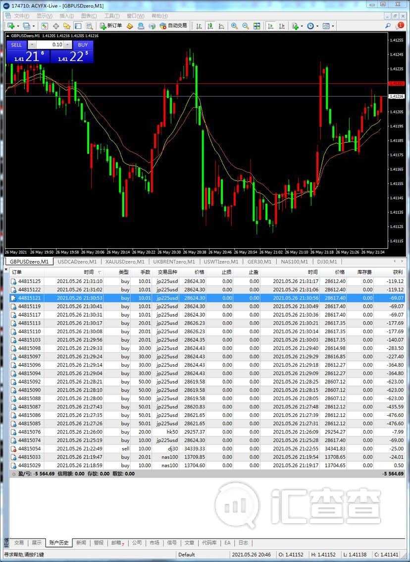Toggle 自动交易 auto trading
Image resolution: width=410 pixels, height=562 pixels.
(173, 26)
